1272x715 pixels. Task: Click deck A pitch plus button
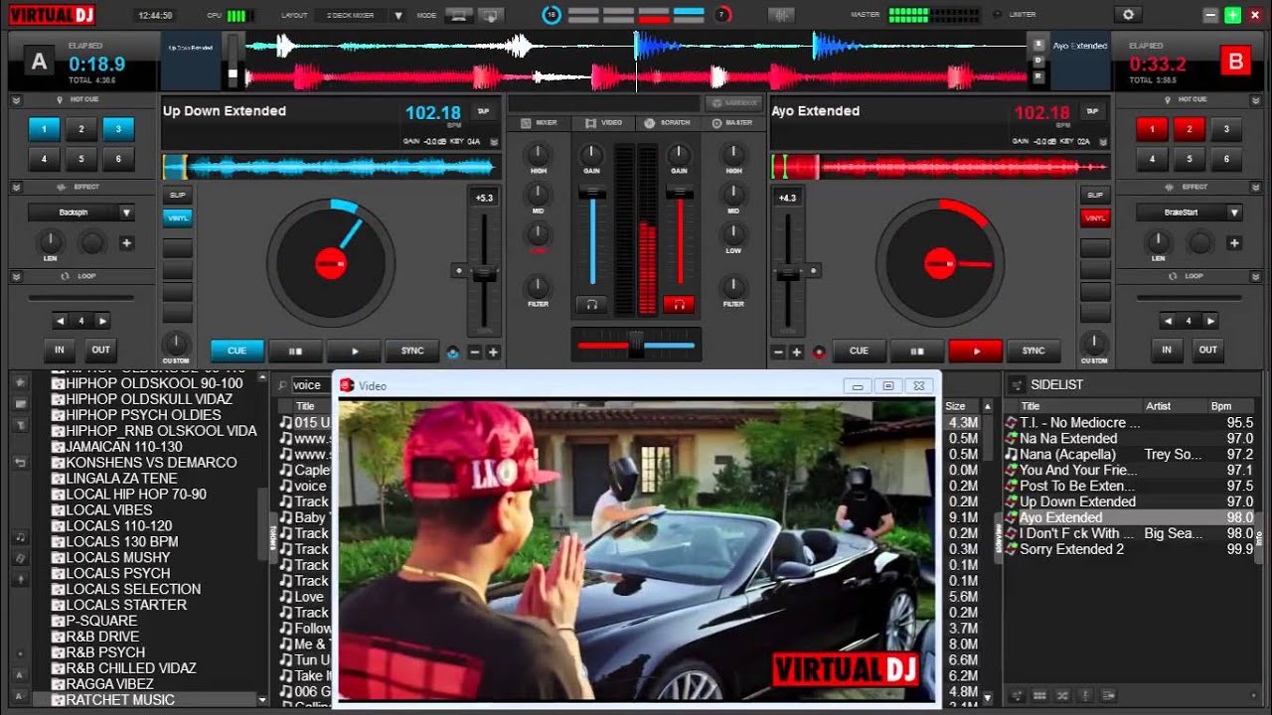(x=493, y=352)
